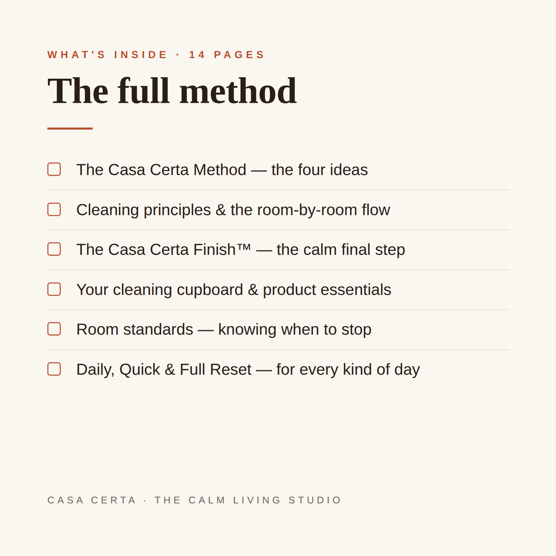Click the '14 PAGES' text
Screen dimensions: 556x556
[226, 55]
